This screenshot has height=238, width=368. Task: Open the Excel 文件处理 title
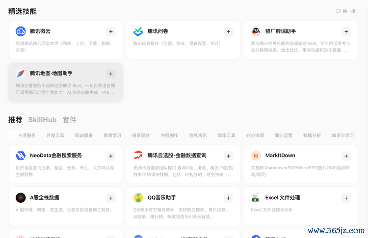click(283, 197)
